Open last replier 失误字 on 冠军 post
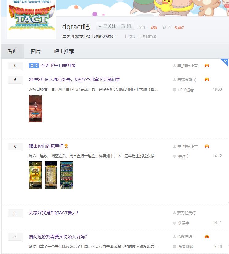This screenshot has width=229, height=254. pos(184,156)
